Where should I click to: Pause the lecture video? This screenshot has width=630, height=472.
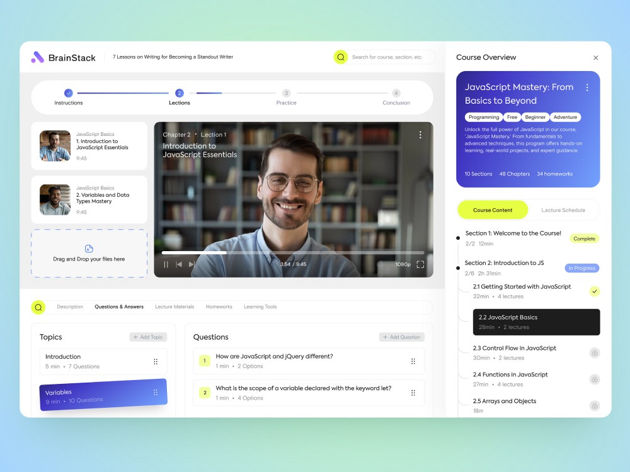(x=166, y=264)
